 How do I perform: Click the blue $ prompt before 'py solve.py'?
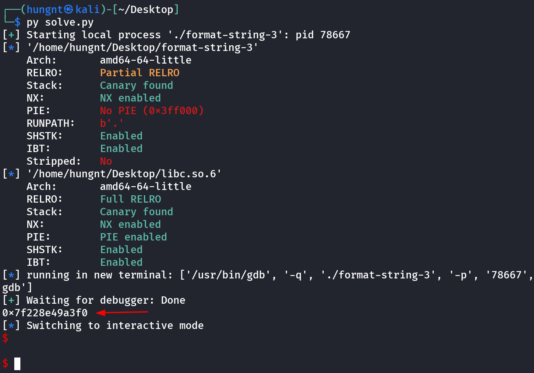point(17,22)
